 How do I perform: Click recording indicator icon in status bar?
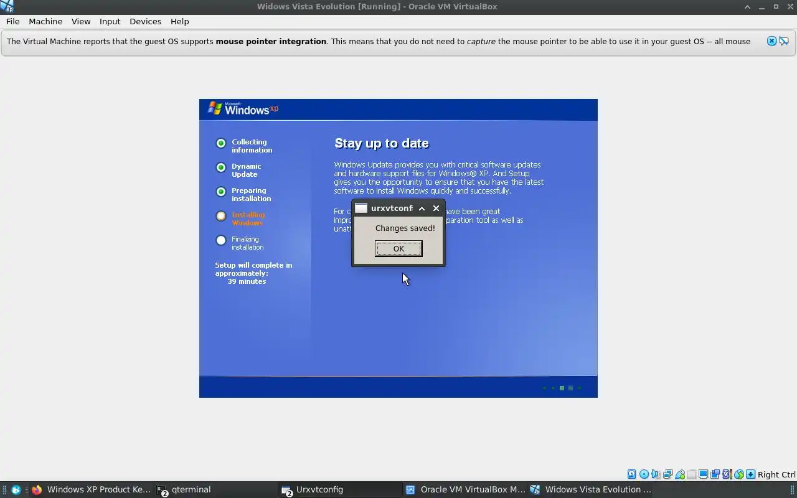coord(715,474)
